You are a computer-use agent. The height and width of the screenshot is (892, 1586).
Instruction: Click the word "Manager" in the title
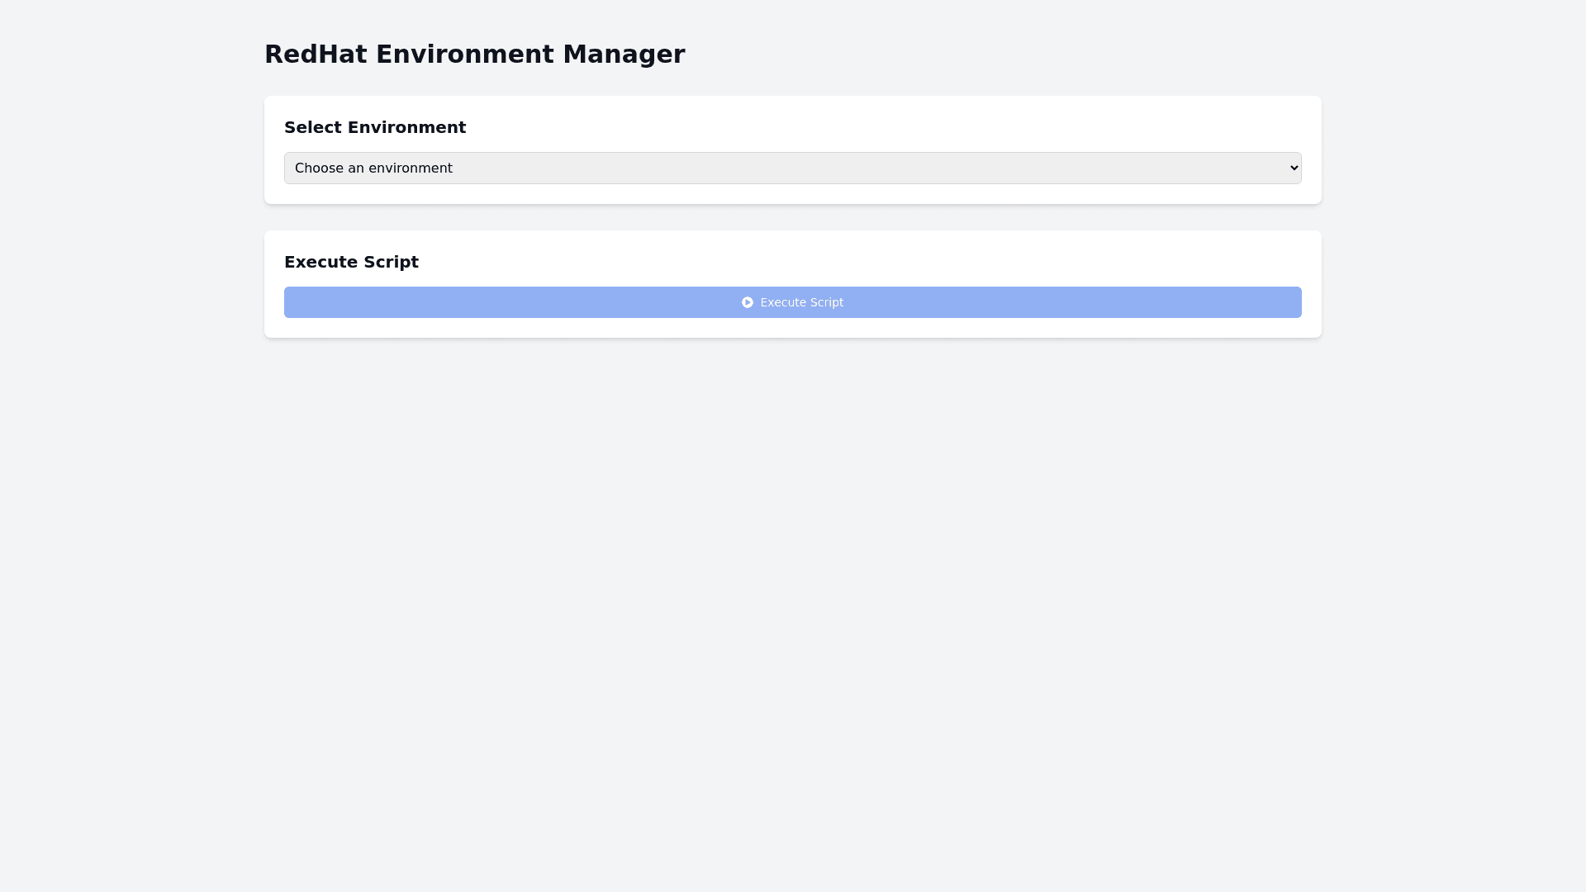(624, 55)
